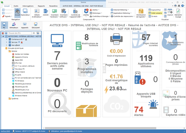186x133 pixels.
Task: Open Contrôleur d'énergie dropdown
Action: [100, 16]
